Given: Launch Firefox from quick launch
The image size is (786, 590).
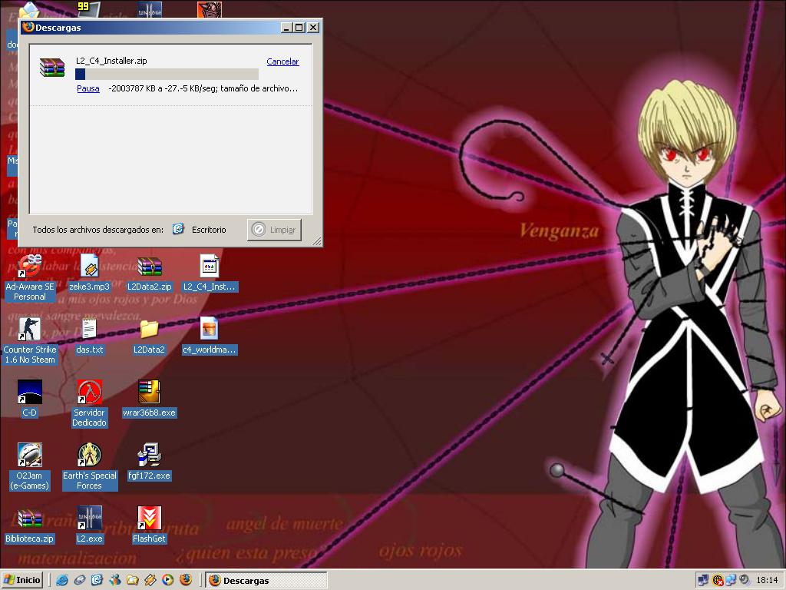Looking at the screenshot, I should point(186,580).
